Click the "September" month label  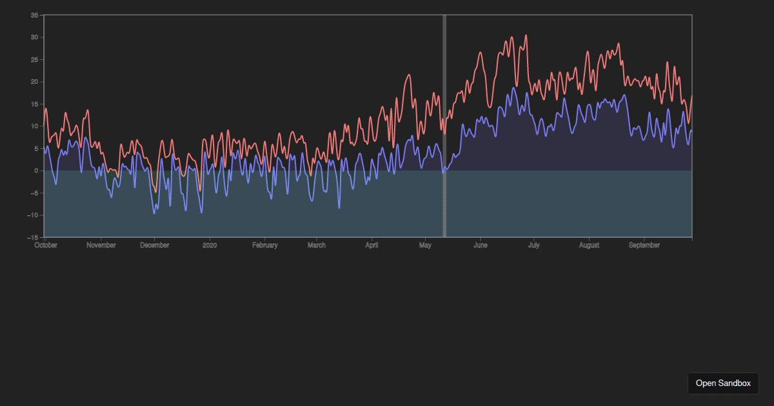(x=643, y=245)
